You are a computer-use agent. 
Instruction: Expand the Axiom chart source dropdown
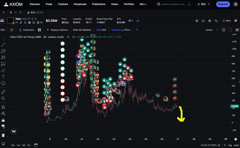tap(212, 30)
